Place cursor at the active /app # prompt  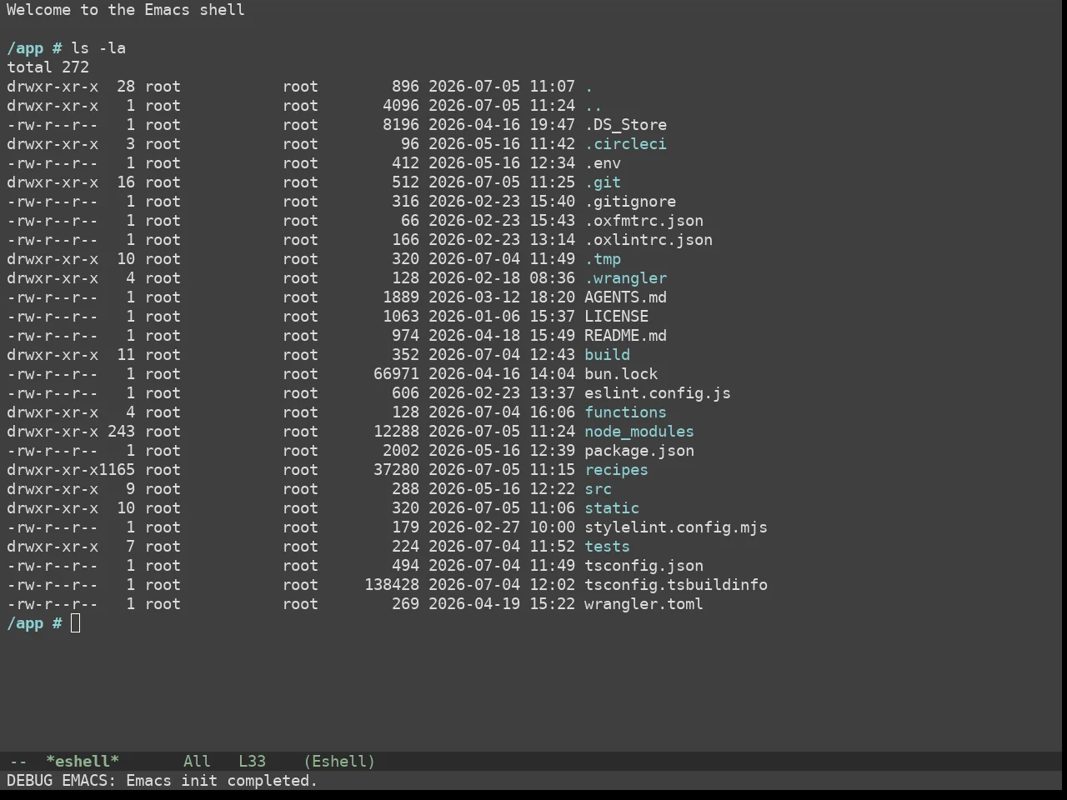tap(76, 623)
